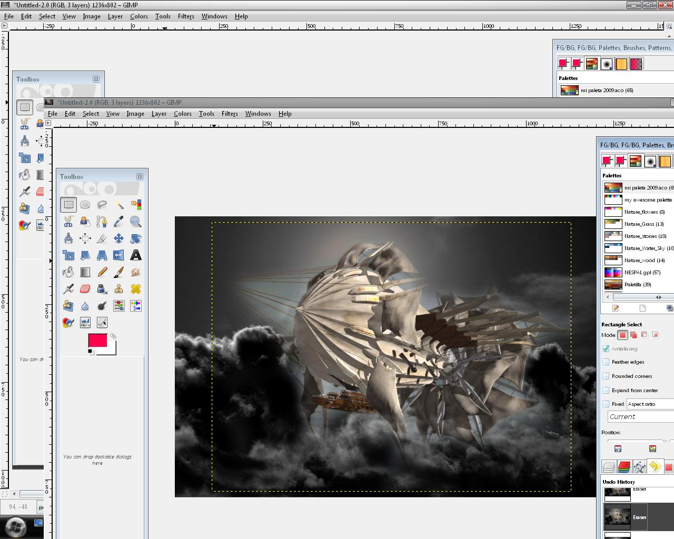Switch to the Brushes tab in the front window's top dock
The image size is (674, 539).
[x=650, y=161]
